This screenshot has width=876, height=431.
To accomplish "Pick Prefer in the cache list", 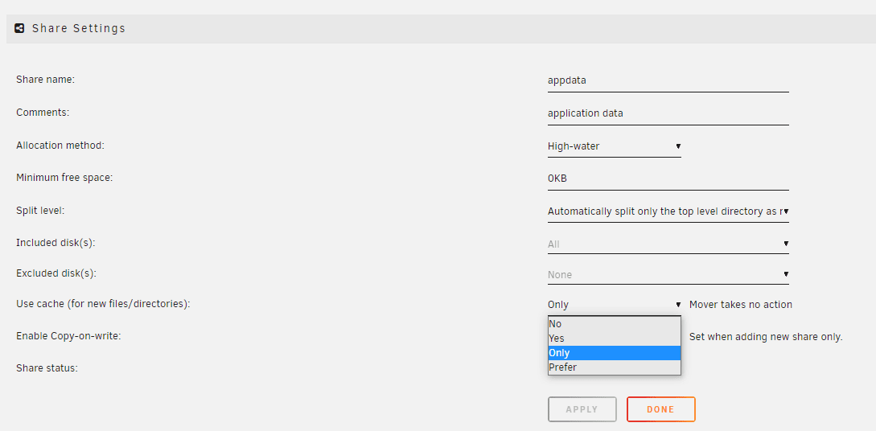I will 615,367.
